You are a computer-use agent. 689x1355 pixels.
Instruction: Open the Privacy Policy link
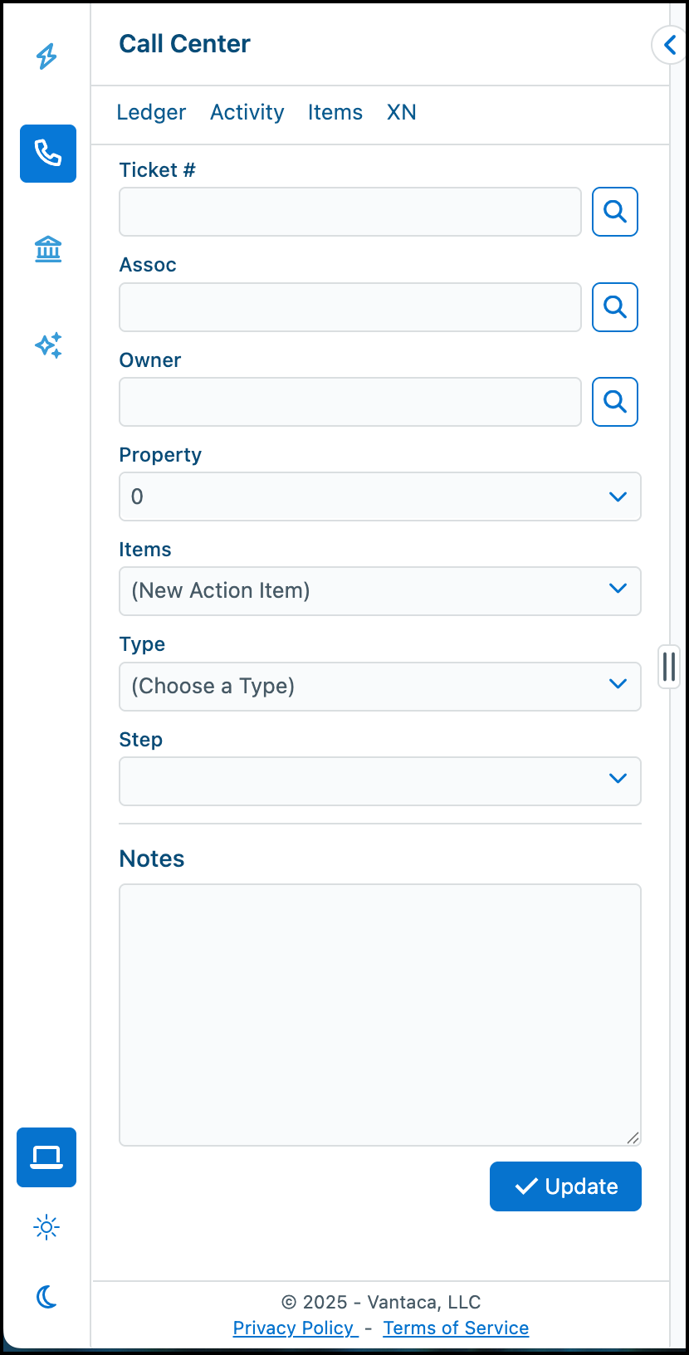[x=296, y=1328]
